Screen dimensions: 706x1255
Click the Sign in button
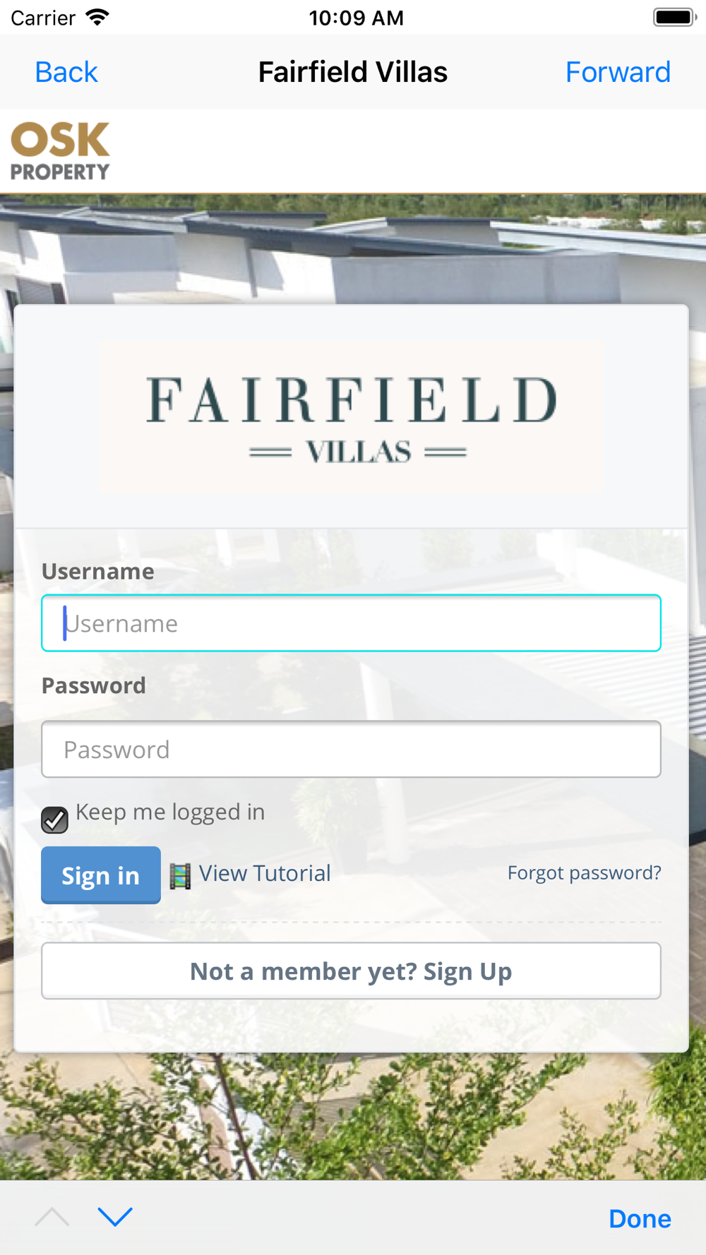pyautogui.click(x=101, y=875)
